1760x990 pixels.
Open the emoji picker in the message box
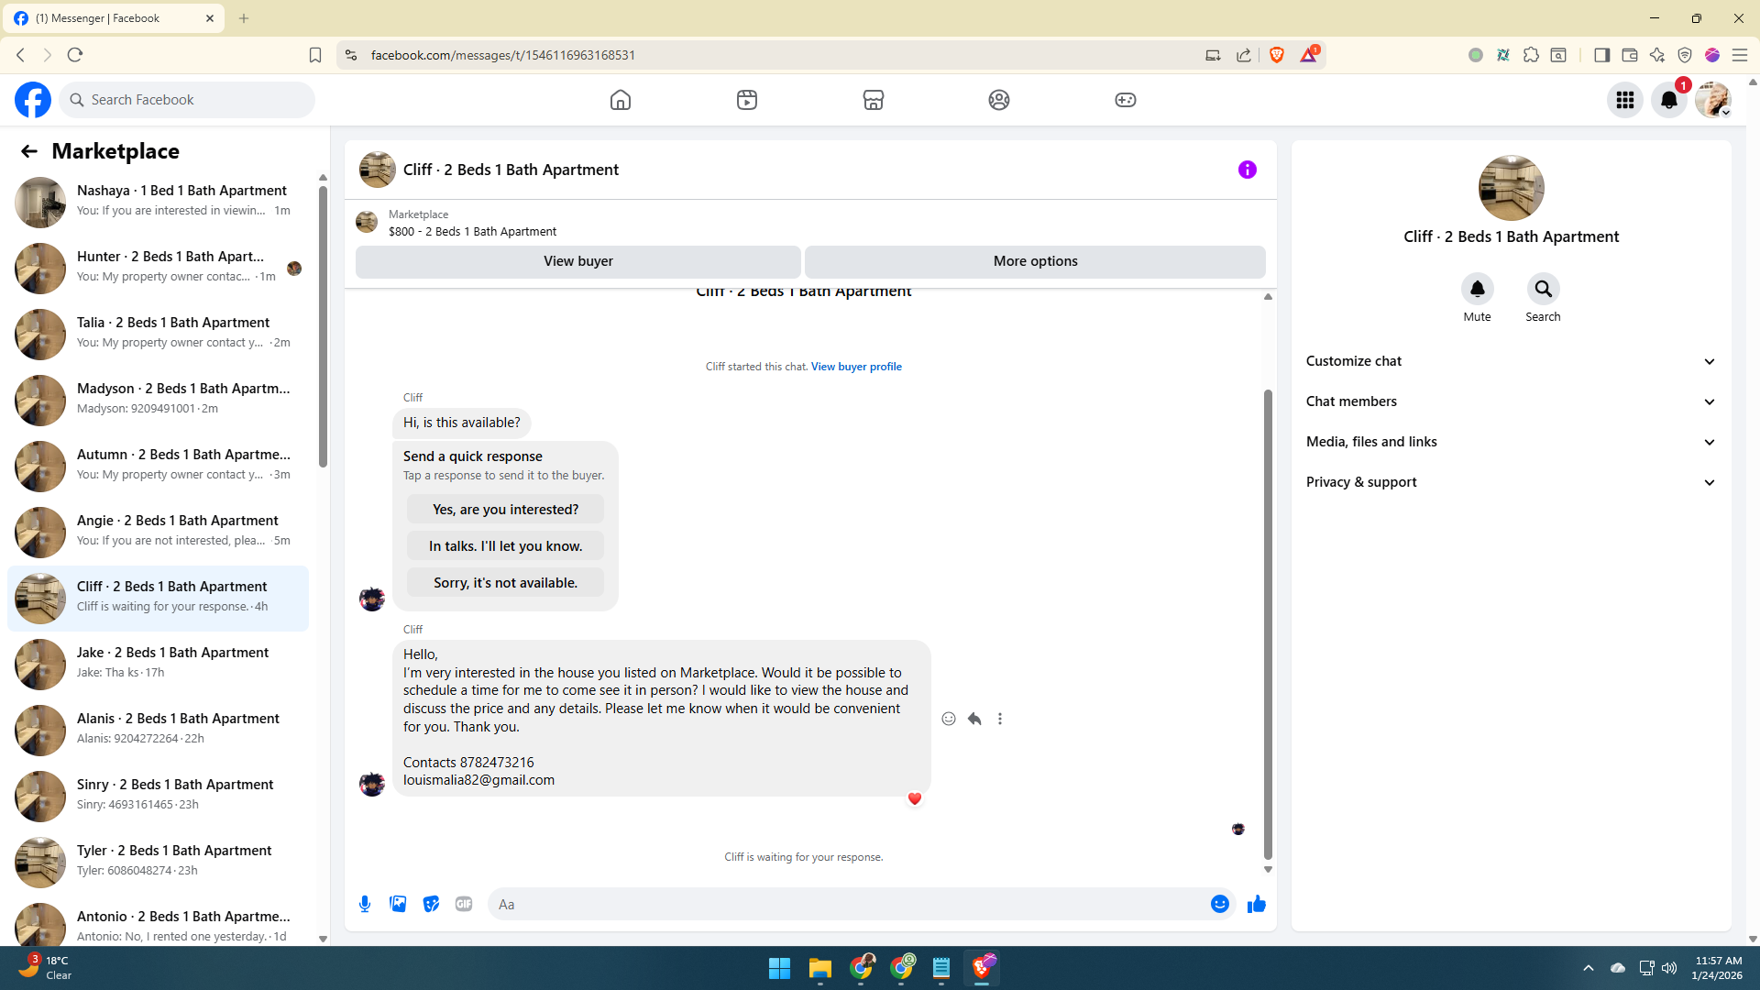pos(1219,904)
